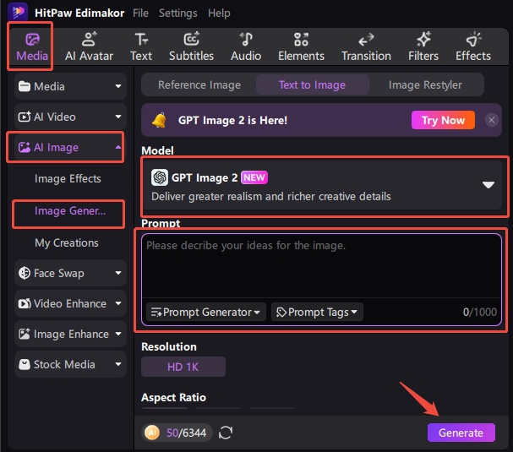Select Image Effects under AI Image
Screen dimensions: 513x452
coord(68,178)
